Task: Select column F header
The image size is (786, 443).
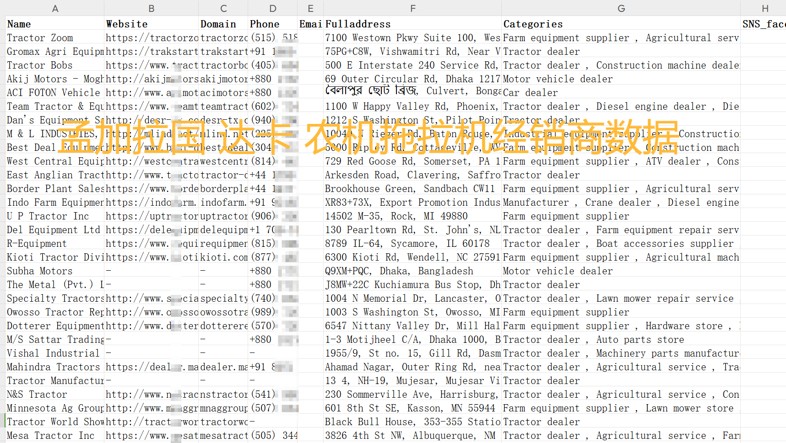Action: tap(412, 8)
